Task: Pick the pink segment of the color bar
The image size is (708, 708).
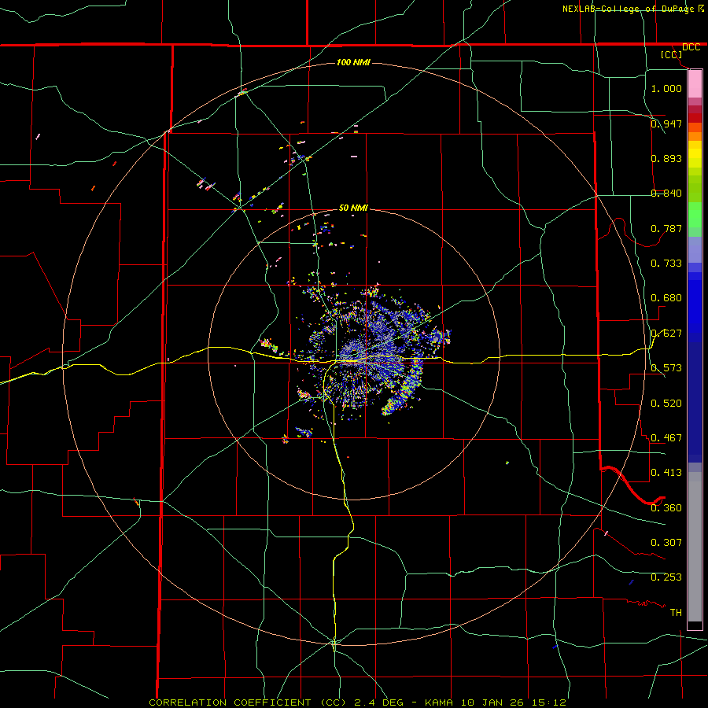Action: point(695,83)
